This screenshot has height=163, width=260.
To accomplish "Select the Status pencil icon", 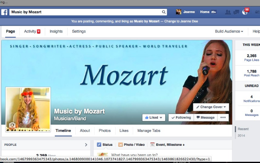I will click(99, 145).
